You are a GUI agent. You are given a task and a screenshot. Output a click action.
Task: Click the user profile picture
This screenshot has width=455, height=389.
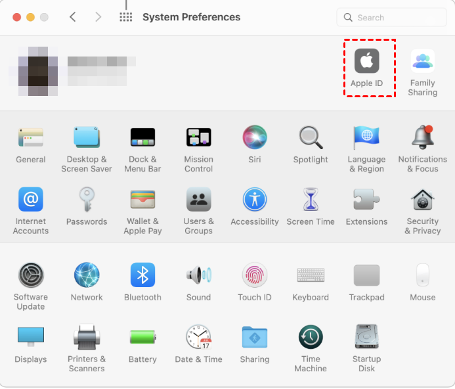[37, 71]
